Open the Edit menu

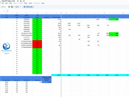6,3
